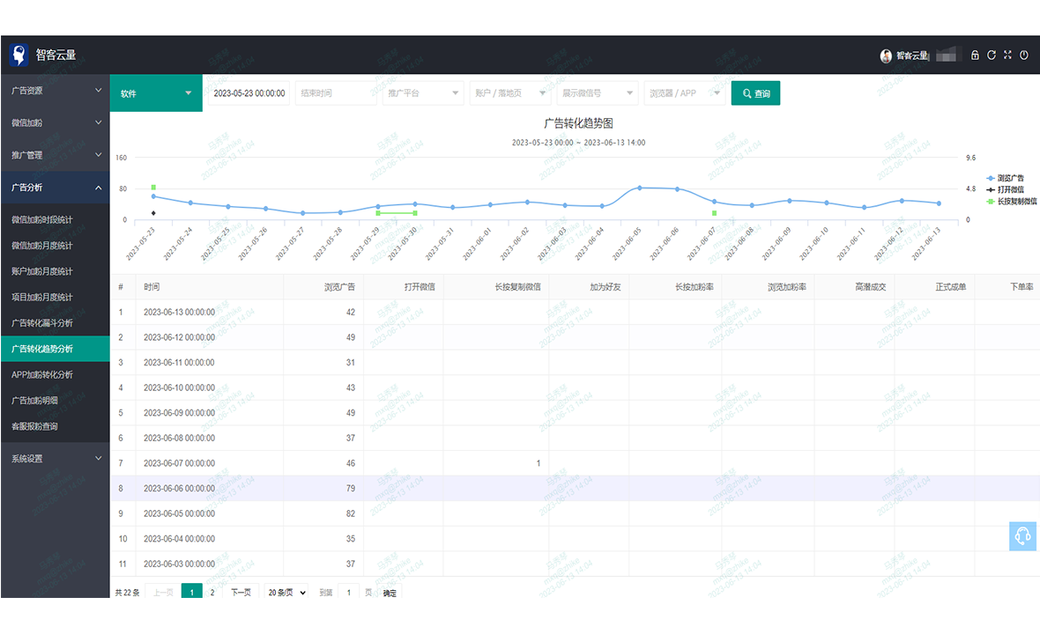Click the 2023-06-05 peak data point

click(640, 188)
